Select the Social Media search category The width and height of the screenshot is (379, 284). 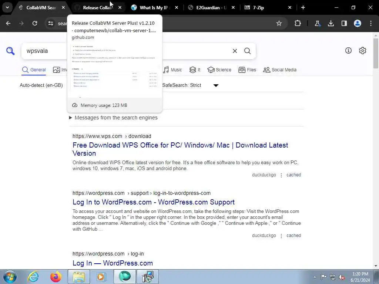[x=280, y=70]
